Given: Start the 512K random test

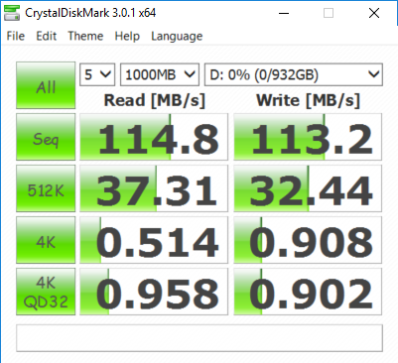Looking at the screenshot, I should pyautogui.click(x=46, y=188).
